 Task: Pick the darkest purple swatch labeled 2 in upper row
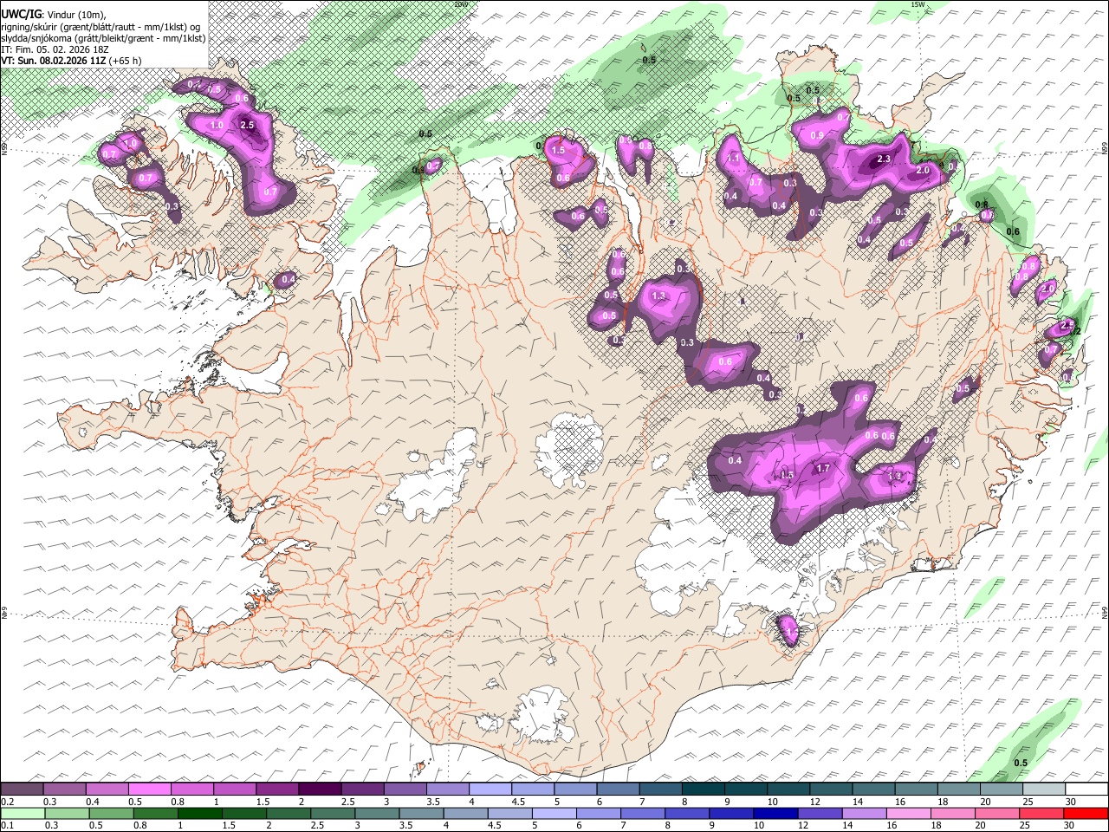coord(320,790)
